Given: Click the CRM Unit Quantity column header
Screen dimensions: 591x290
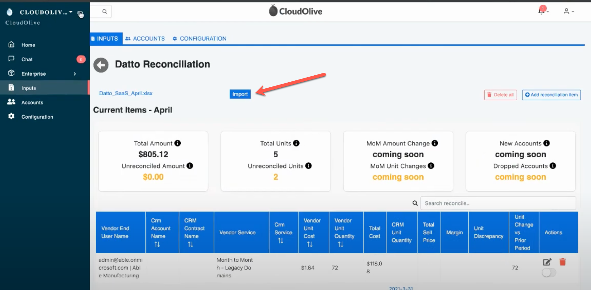Looking at the screenshot, I should 401,232.
